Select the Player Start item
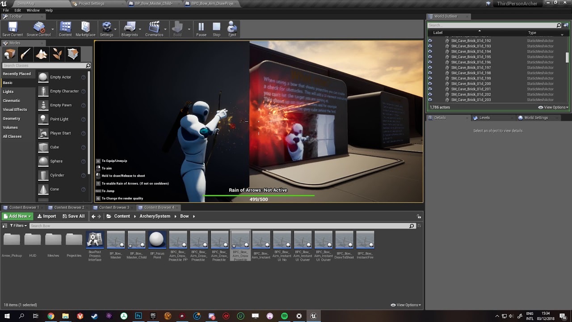The width and height of the screenshot is (572, 322). 62,133
